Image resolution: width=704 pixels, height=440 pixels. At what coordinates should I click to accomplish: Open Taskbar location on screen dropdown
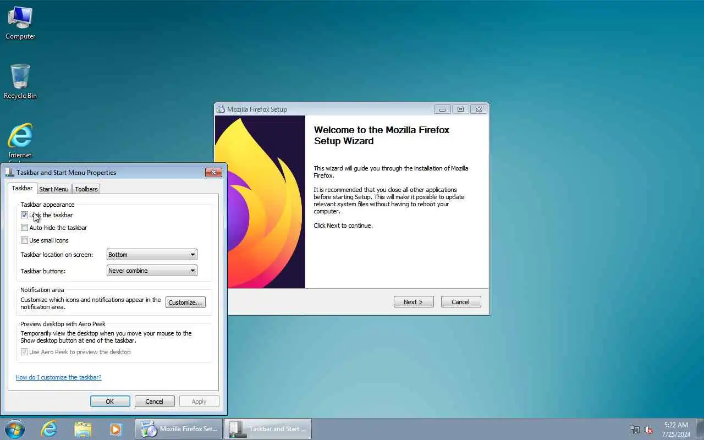pos(152,255)
